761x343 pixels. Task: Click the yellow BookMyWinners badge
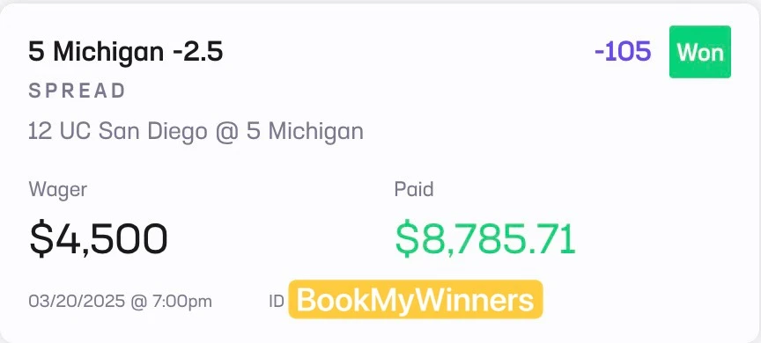click(416, 299)
